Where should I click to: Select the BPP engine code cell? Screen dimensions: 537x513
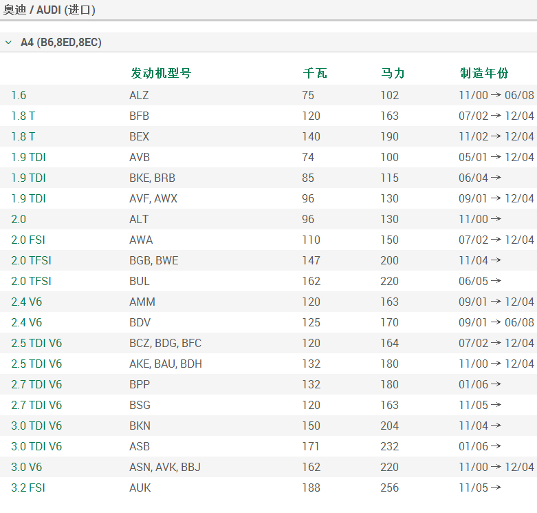tap(140, 384)
